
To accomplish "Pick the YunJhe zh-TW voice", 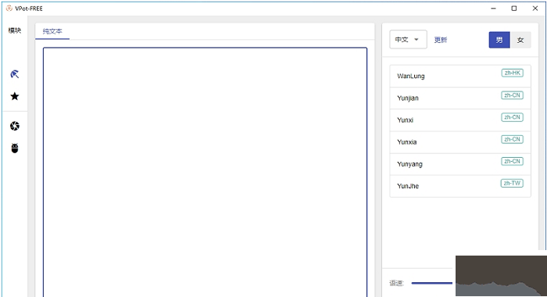I will click(460, 186).
